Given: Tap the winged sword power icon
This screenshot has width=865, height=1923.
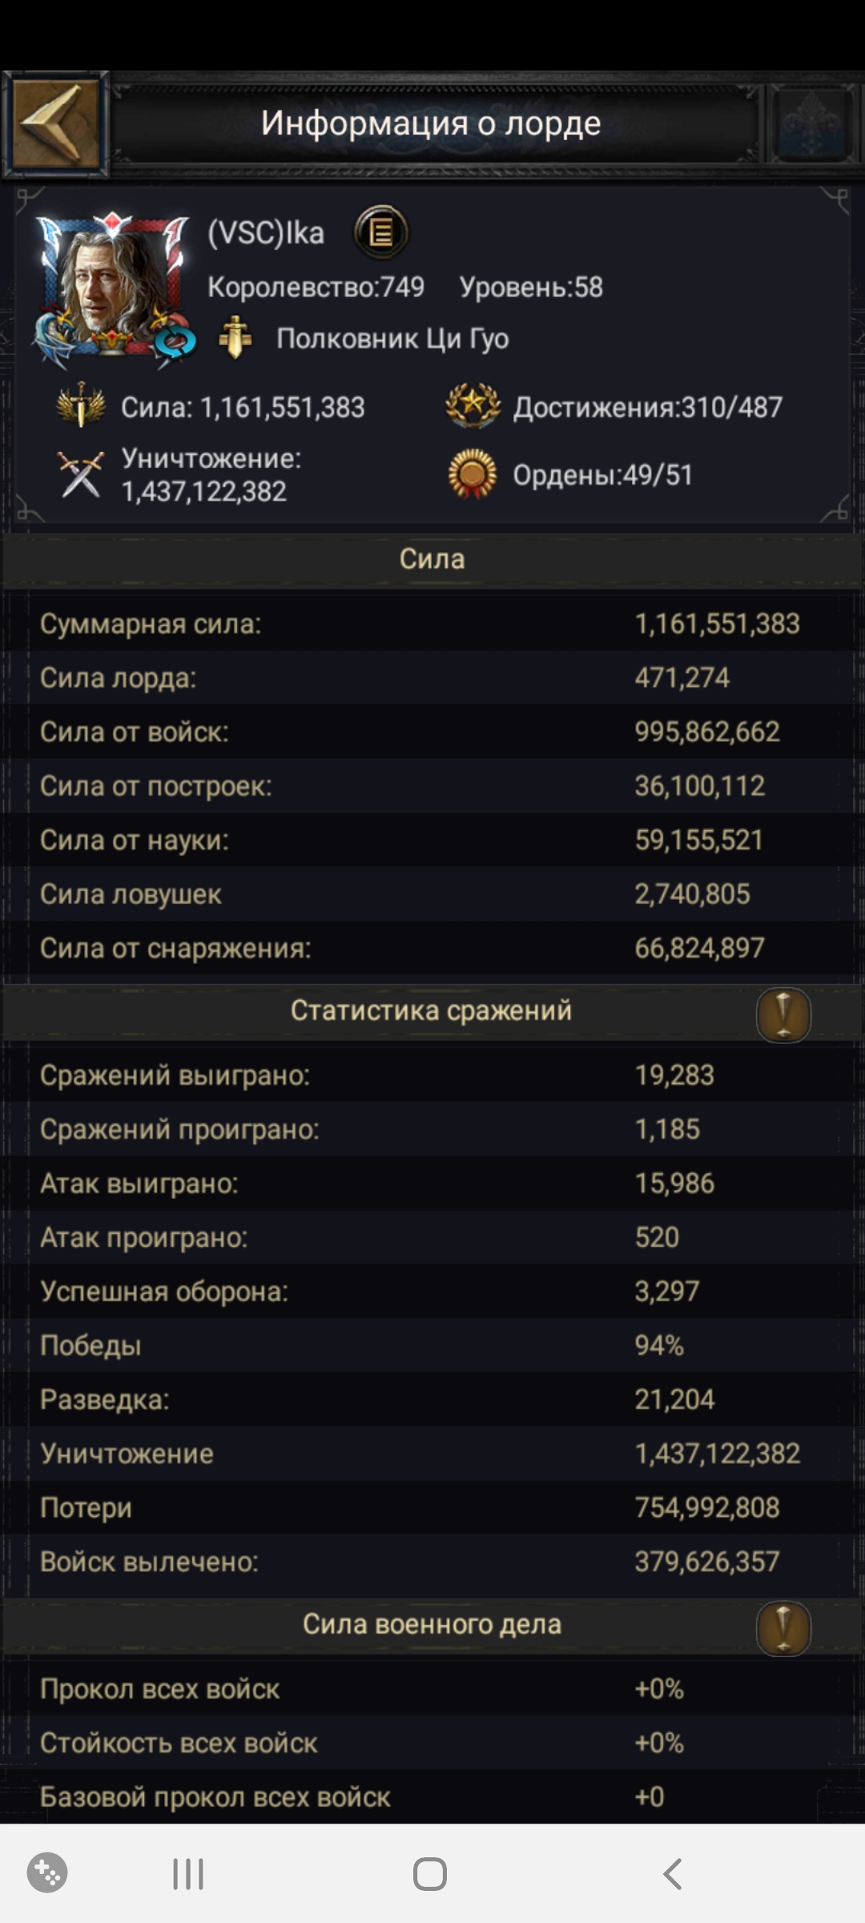Looking at the screenshot, I should [81, 406].
